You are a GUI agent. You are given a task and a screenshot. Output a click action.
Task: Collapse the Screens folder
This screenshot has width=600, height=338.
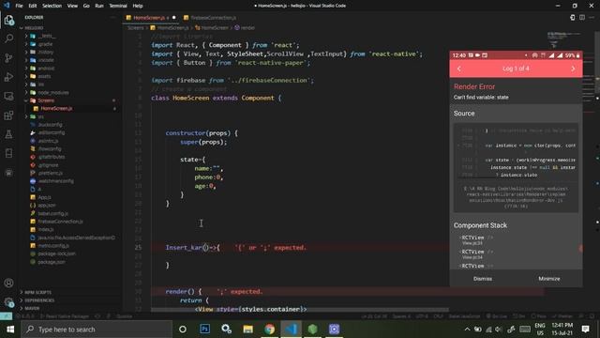(46, 100)
